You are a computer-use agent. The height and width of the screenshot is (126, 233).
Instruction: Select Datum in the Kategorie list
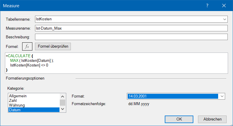34,110
